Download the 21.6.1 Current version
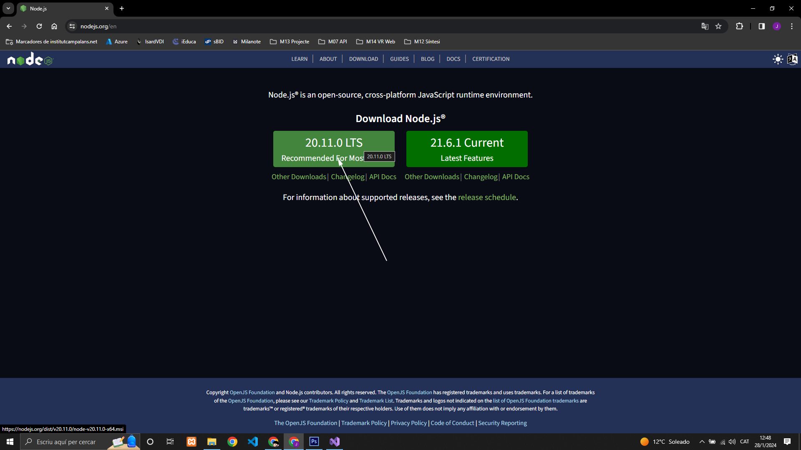The height and width of the screenshot is (450, 801). coord(467,149)
